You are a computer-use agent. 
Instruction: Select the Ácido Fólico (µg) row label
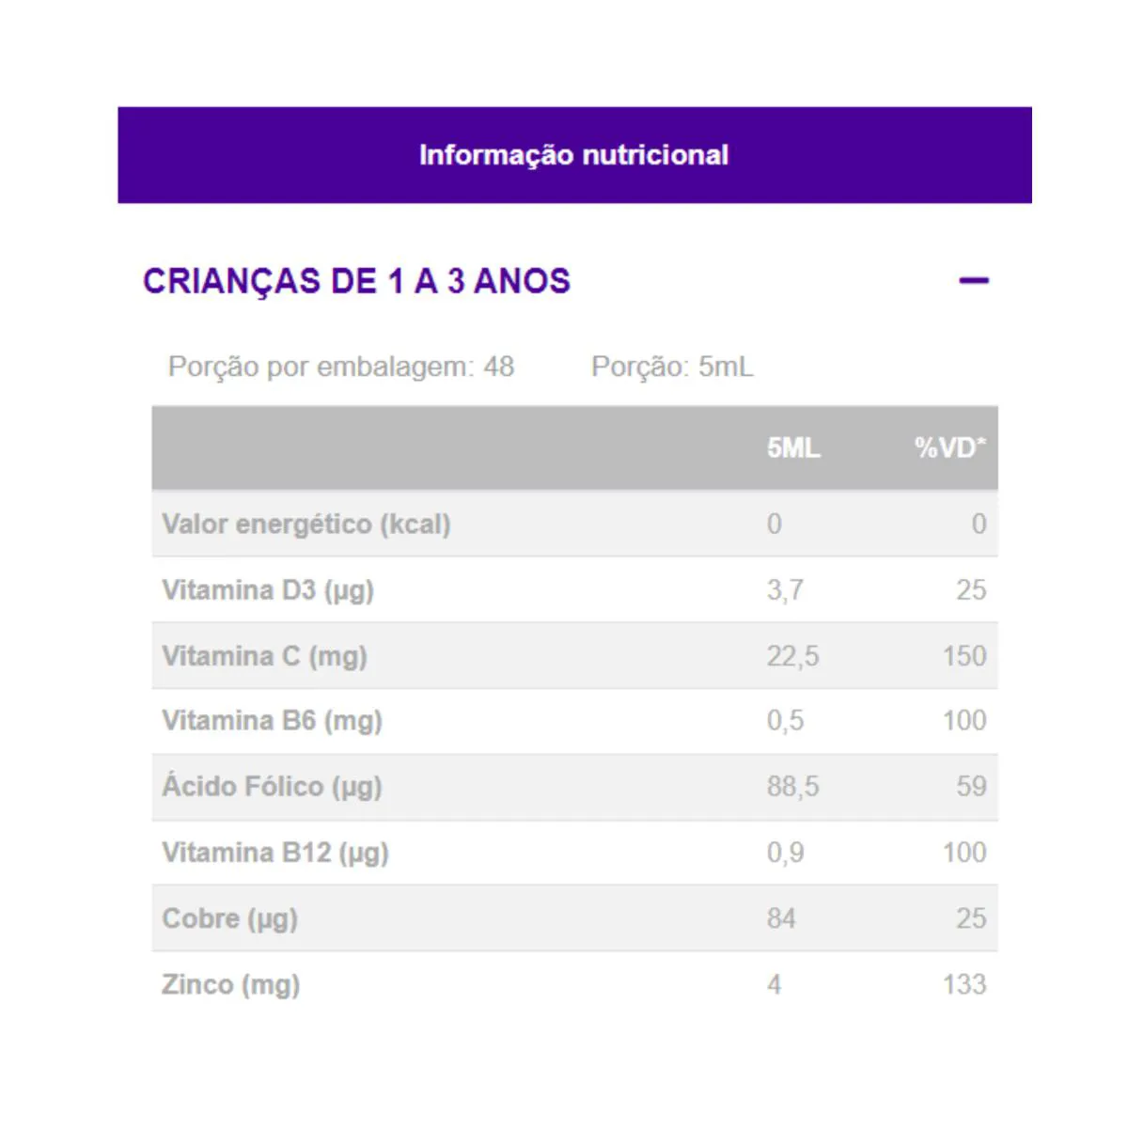pos(272,786)
